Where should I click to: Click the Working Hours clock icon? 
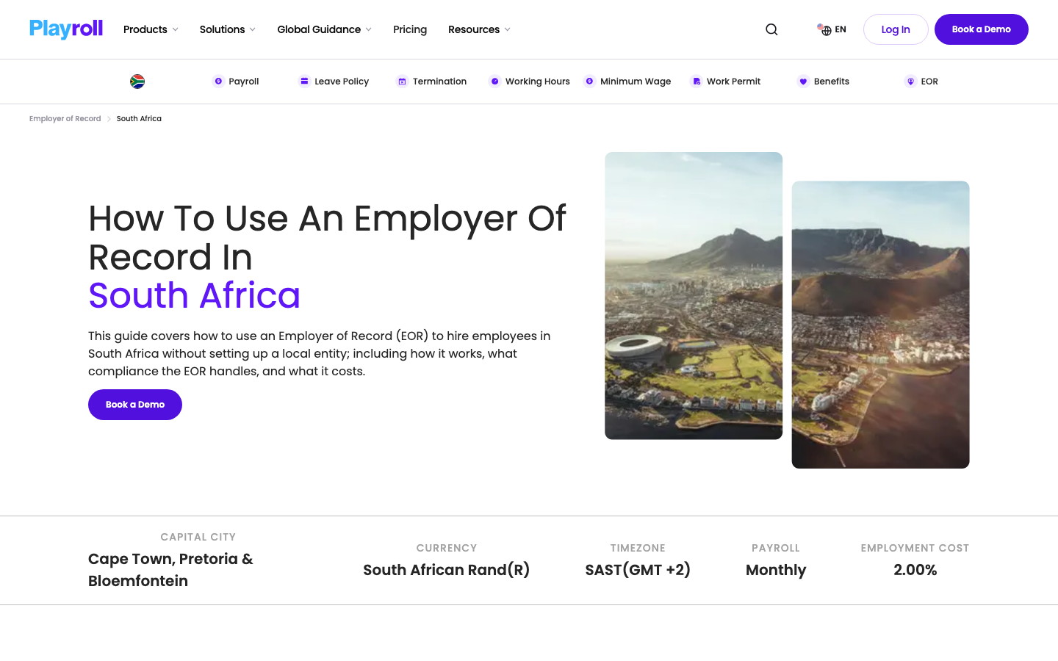(494, 82)
